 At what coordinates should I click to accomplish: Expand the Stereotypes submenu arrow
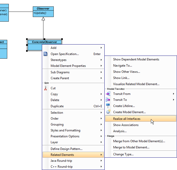pos(101,60)
